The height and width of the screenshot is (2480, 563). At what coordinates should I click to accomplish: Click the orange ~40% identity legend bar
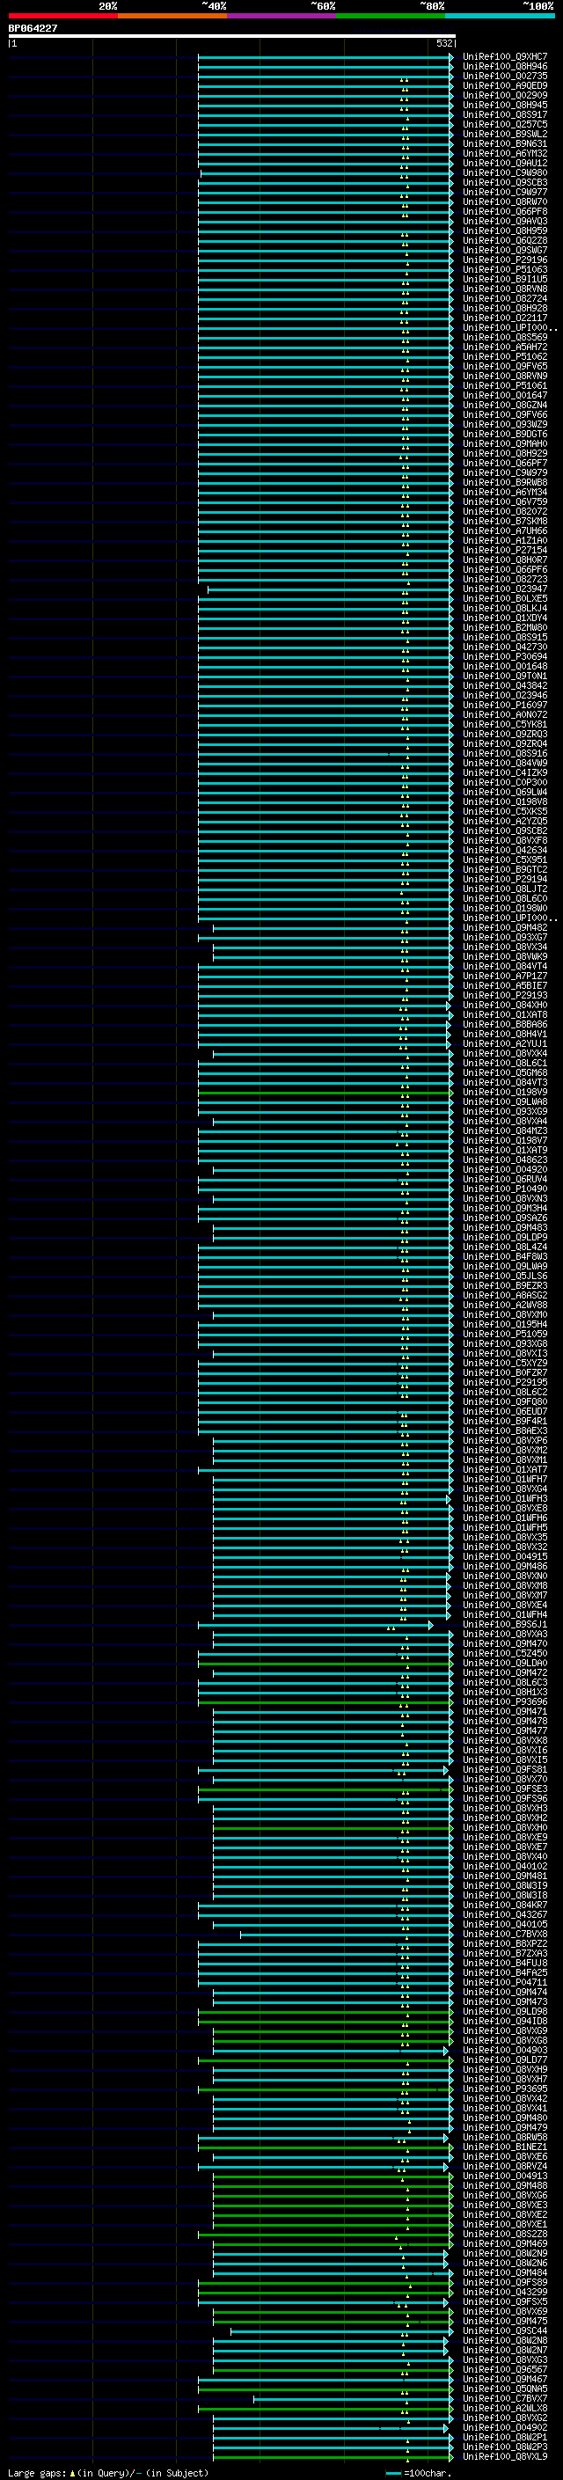point(172,16)
